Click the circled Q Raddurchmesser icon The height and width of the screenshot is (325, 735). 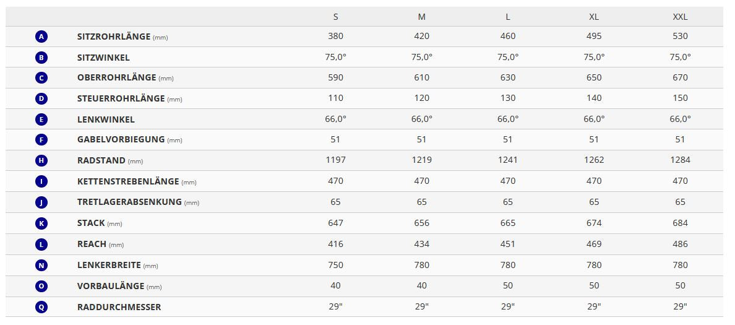[x=41, y=307]
